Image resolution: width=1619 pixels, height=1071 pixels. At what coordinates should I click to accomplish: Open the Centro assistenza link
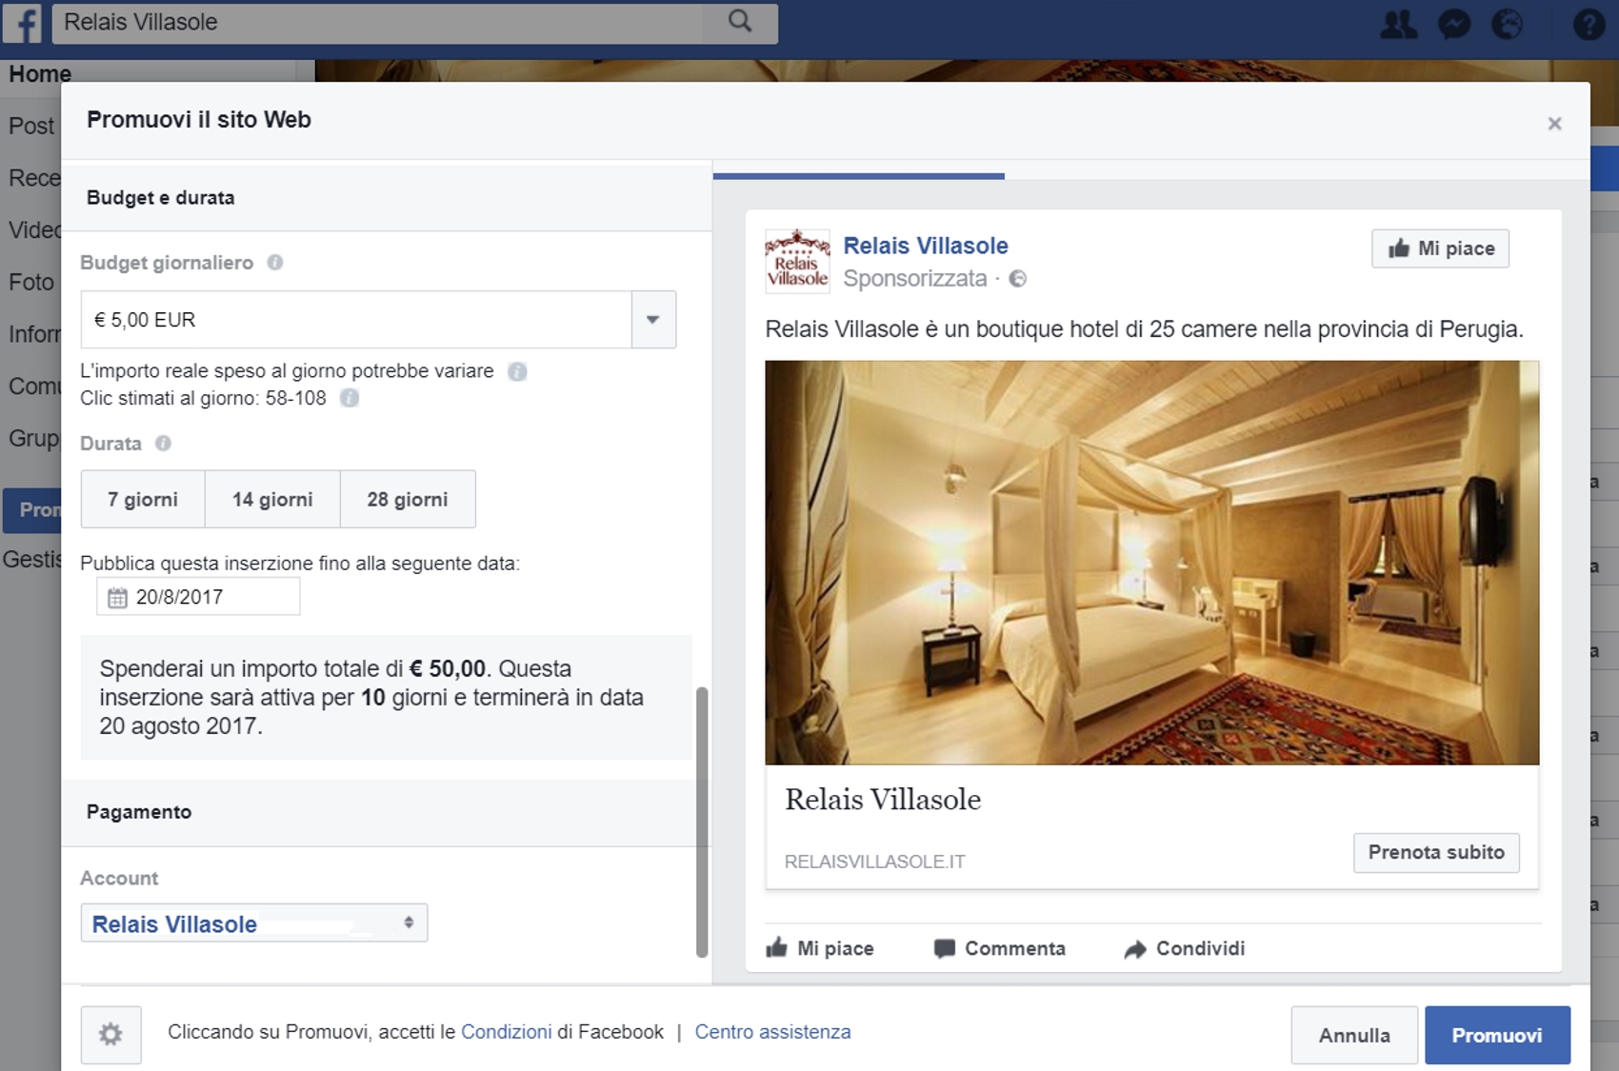click(772, 1032)
